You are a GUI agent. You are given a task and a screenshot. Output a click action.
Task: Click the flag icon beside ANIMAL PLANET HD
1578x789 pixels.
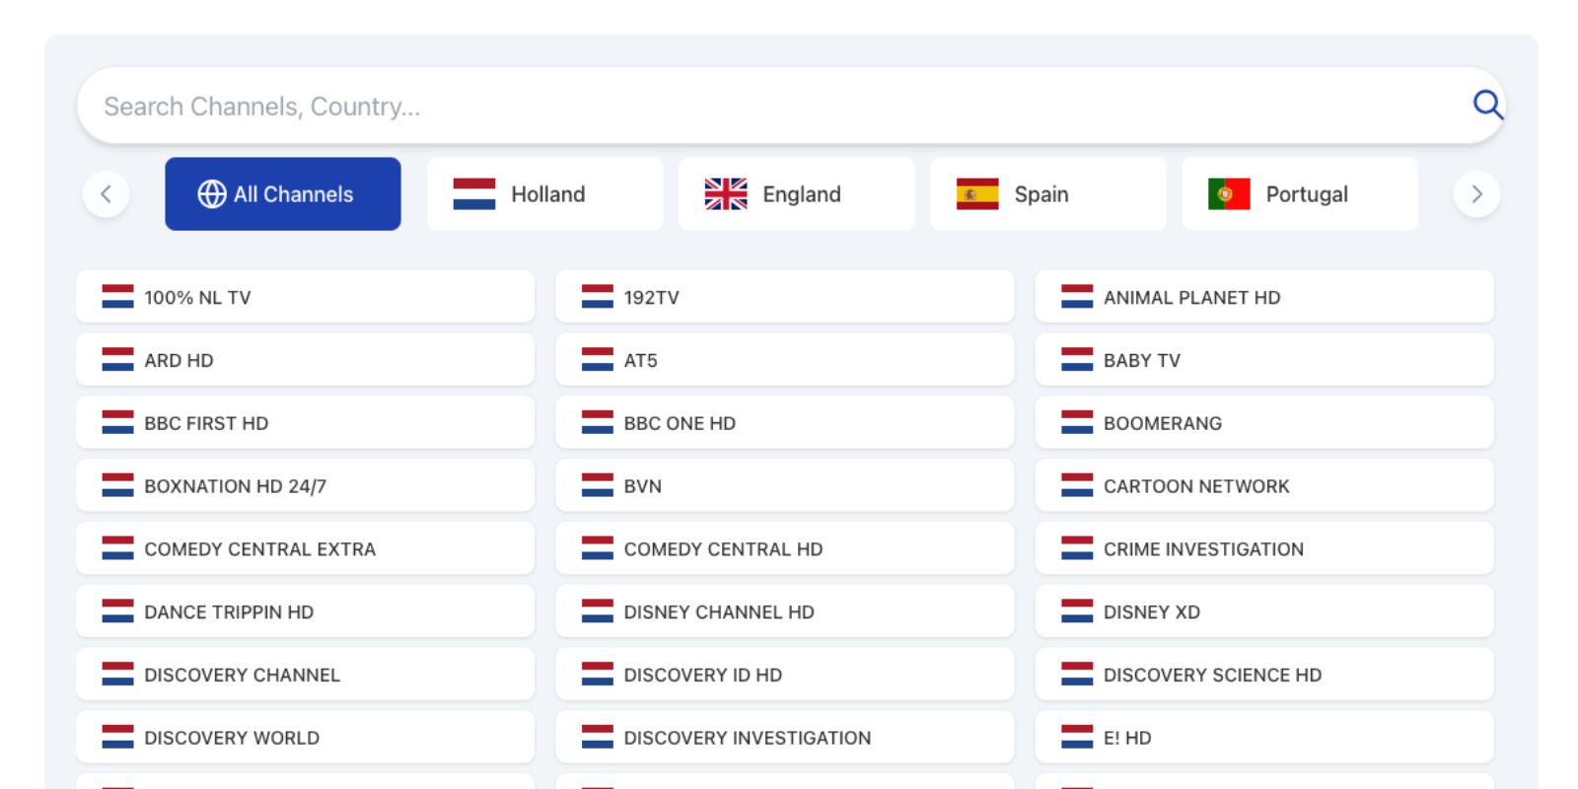(1077, 297)
